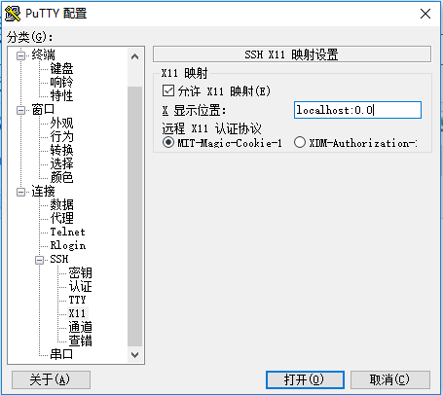
Task: Click the 关于(A) about button
Action: pos(51,379)
